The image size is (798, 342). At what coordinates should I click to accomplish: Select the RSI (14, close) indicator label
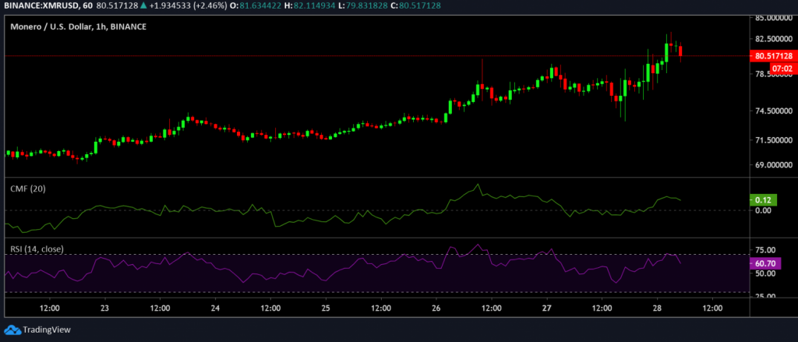point(37,249)
